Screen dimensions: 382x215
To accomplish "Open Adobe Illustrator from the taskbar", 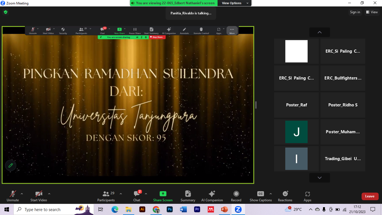I will [x=142, y=209].
